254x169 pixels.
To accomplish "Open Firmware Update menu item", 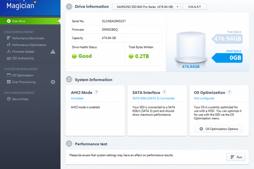I will coord(20,52).
